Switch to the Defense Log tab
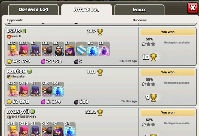The image size is (199, 136). pos(33,10)
